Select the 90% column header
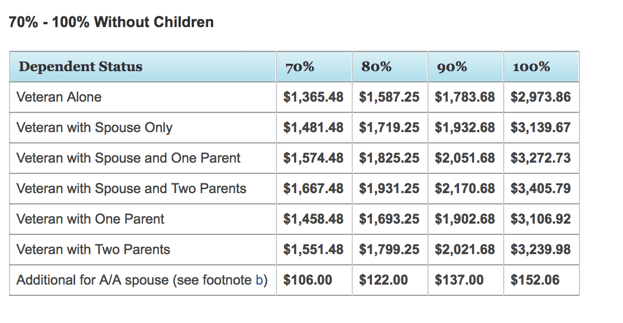The width and height of the screenshot is (623, 323). tap(452, 67)
